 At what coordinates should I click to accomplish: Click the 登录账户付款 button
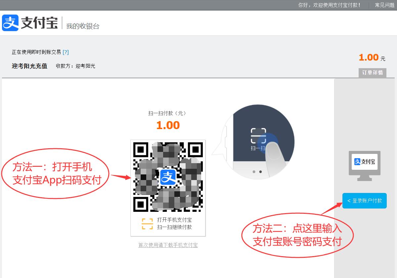365,201
